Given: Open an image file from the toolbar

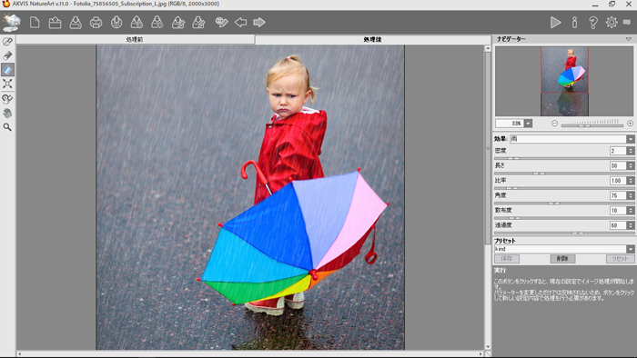Looking at the screenshot, I should [x=55, y=23].
